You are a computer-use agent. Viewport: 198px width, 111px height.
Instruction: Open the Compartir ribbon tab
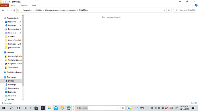click(x=24, y=5)
